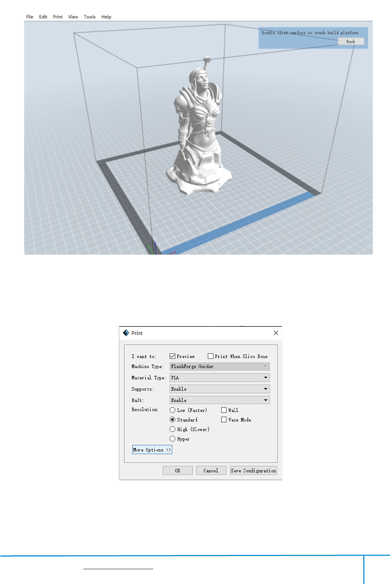
Task: Enable the Wall checkbox
Action: (x=224, y=410)
